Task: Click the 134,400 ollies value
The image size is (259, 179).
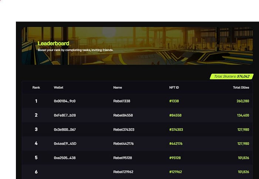Action: 243,115
